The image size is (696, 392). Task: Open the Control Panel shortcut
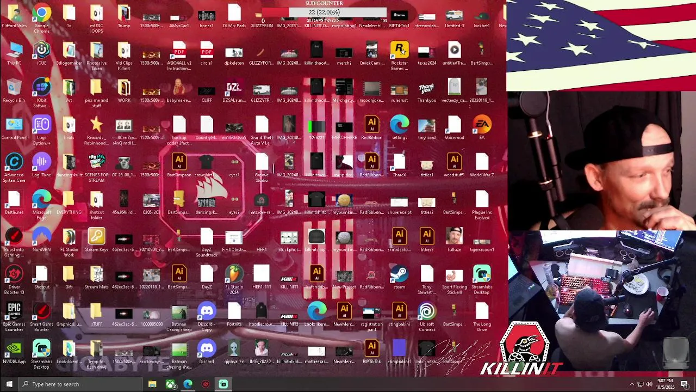pyautogui.click(x=14, y=129)
